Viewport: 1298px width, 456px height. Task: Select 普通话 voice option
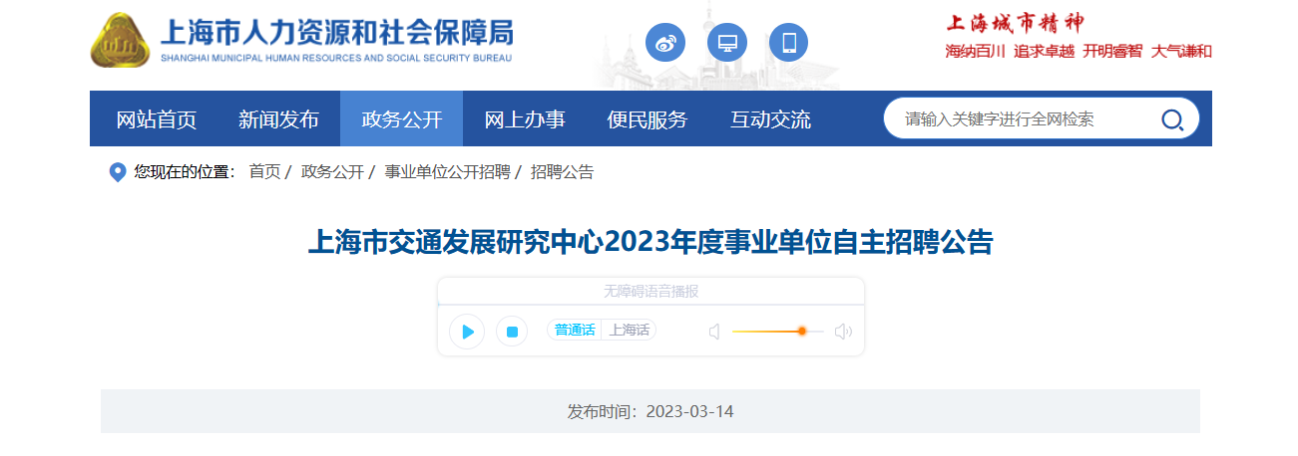(x=575, y=331)
